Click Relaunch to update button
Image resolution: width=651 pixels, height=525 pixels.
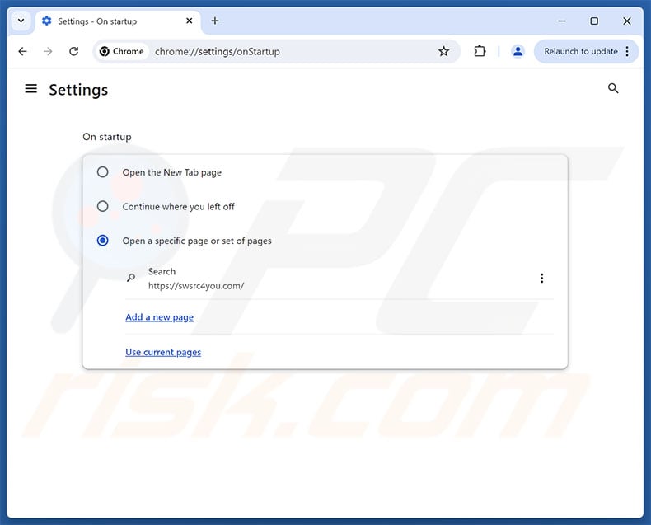tap(580, 51)
